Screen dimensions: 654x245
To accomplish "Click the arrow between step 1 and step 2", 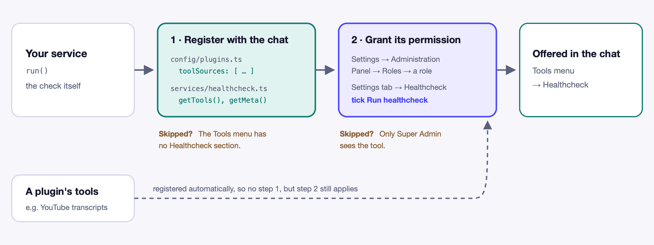I will pos(325,70).
